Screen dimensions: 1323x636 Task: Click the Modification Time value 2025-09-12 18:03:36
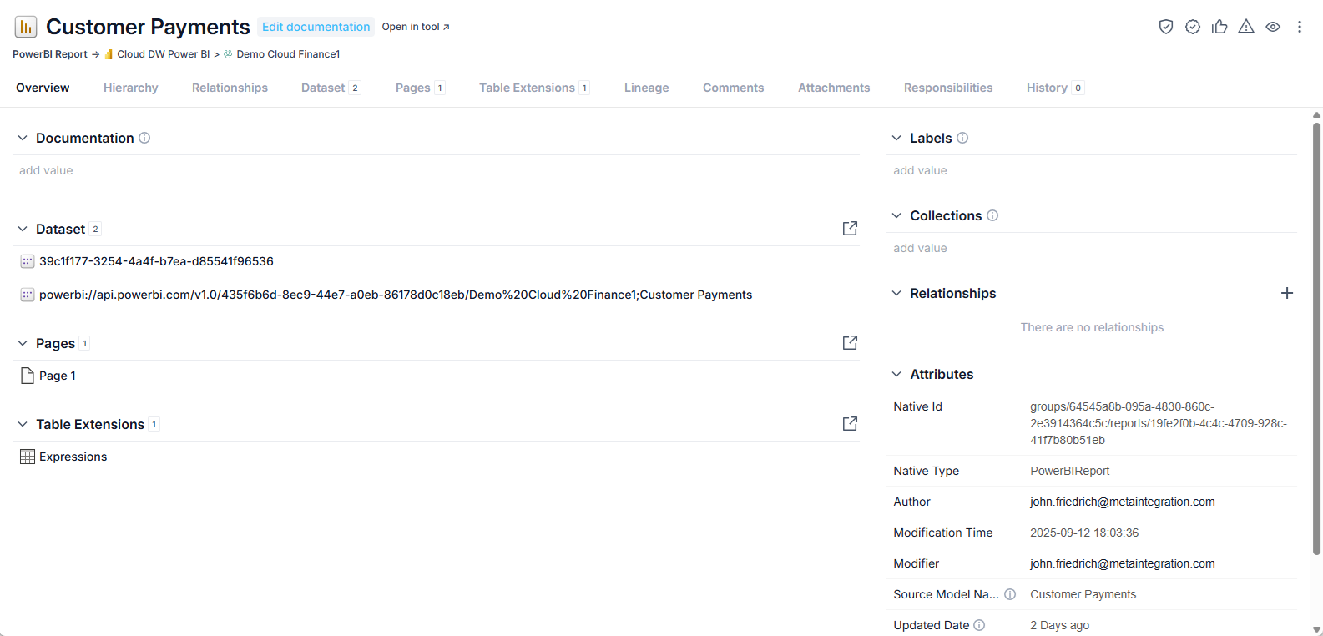coord(1084,533)
